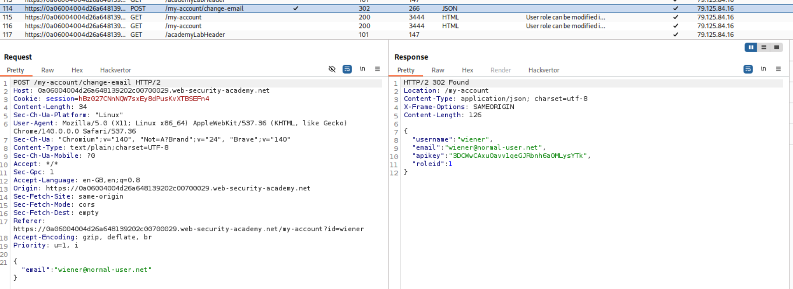Toggle word wrap in Request panel
The width and height of the screenshot is (793, 289).
tap(347, 69)
